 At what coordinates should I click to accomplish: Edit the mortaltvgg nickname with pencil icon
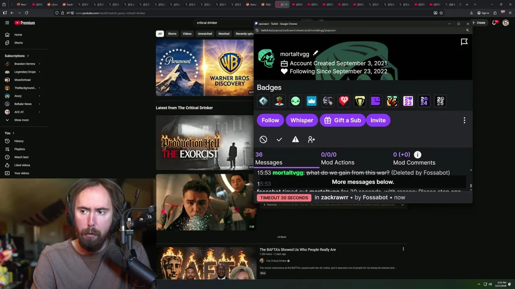tap(316, 53)
